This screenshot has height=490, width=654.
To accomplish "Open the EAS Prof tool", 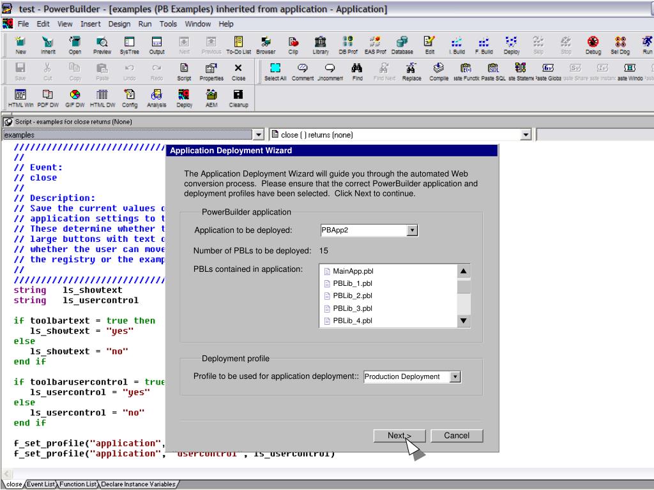I will point(375,45).
